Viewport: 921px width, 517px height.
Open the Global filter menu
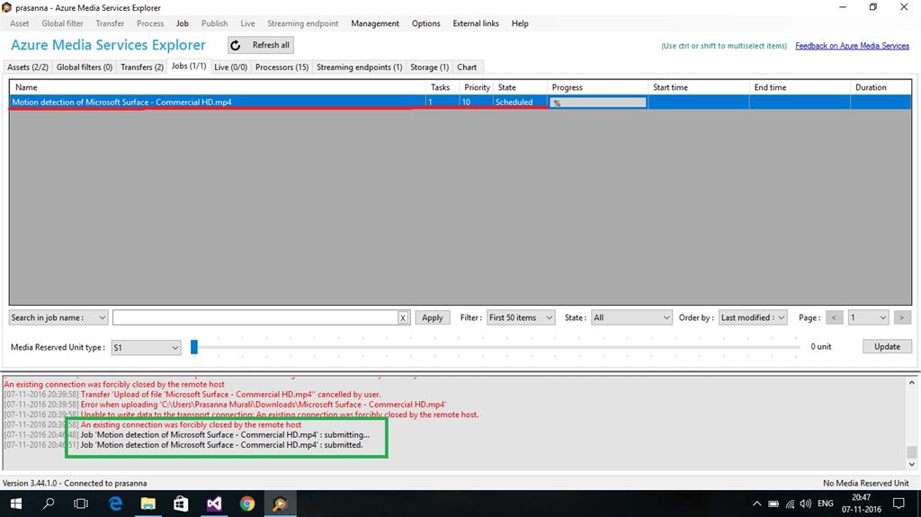tap(62, 23)
